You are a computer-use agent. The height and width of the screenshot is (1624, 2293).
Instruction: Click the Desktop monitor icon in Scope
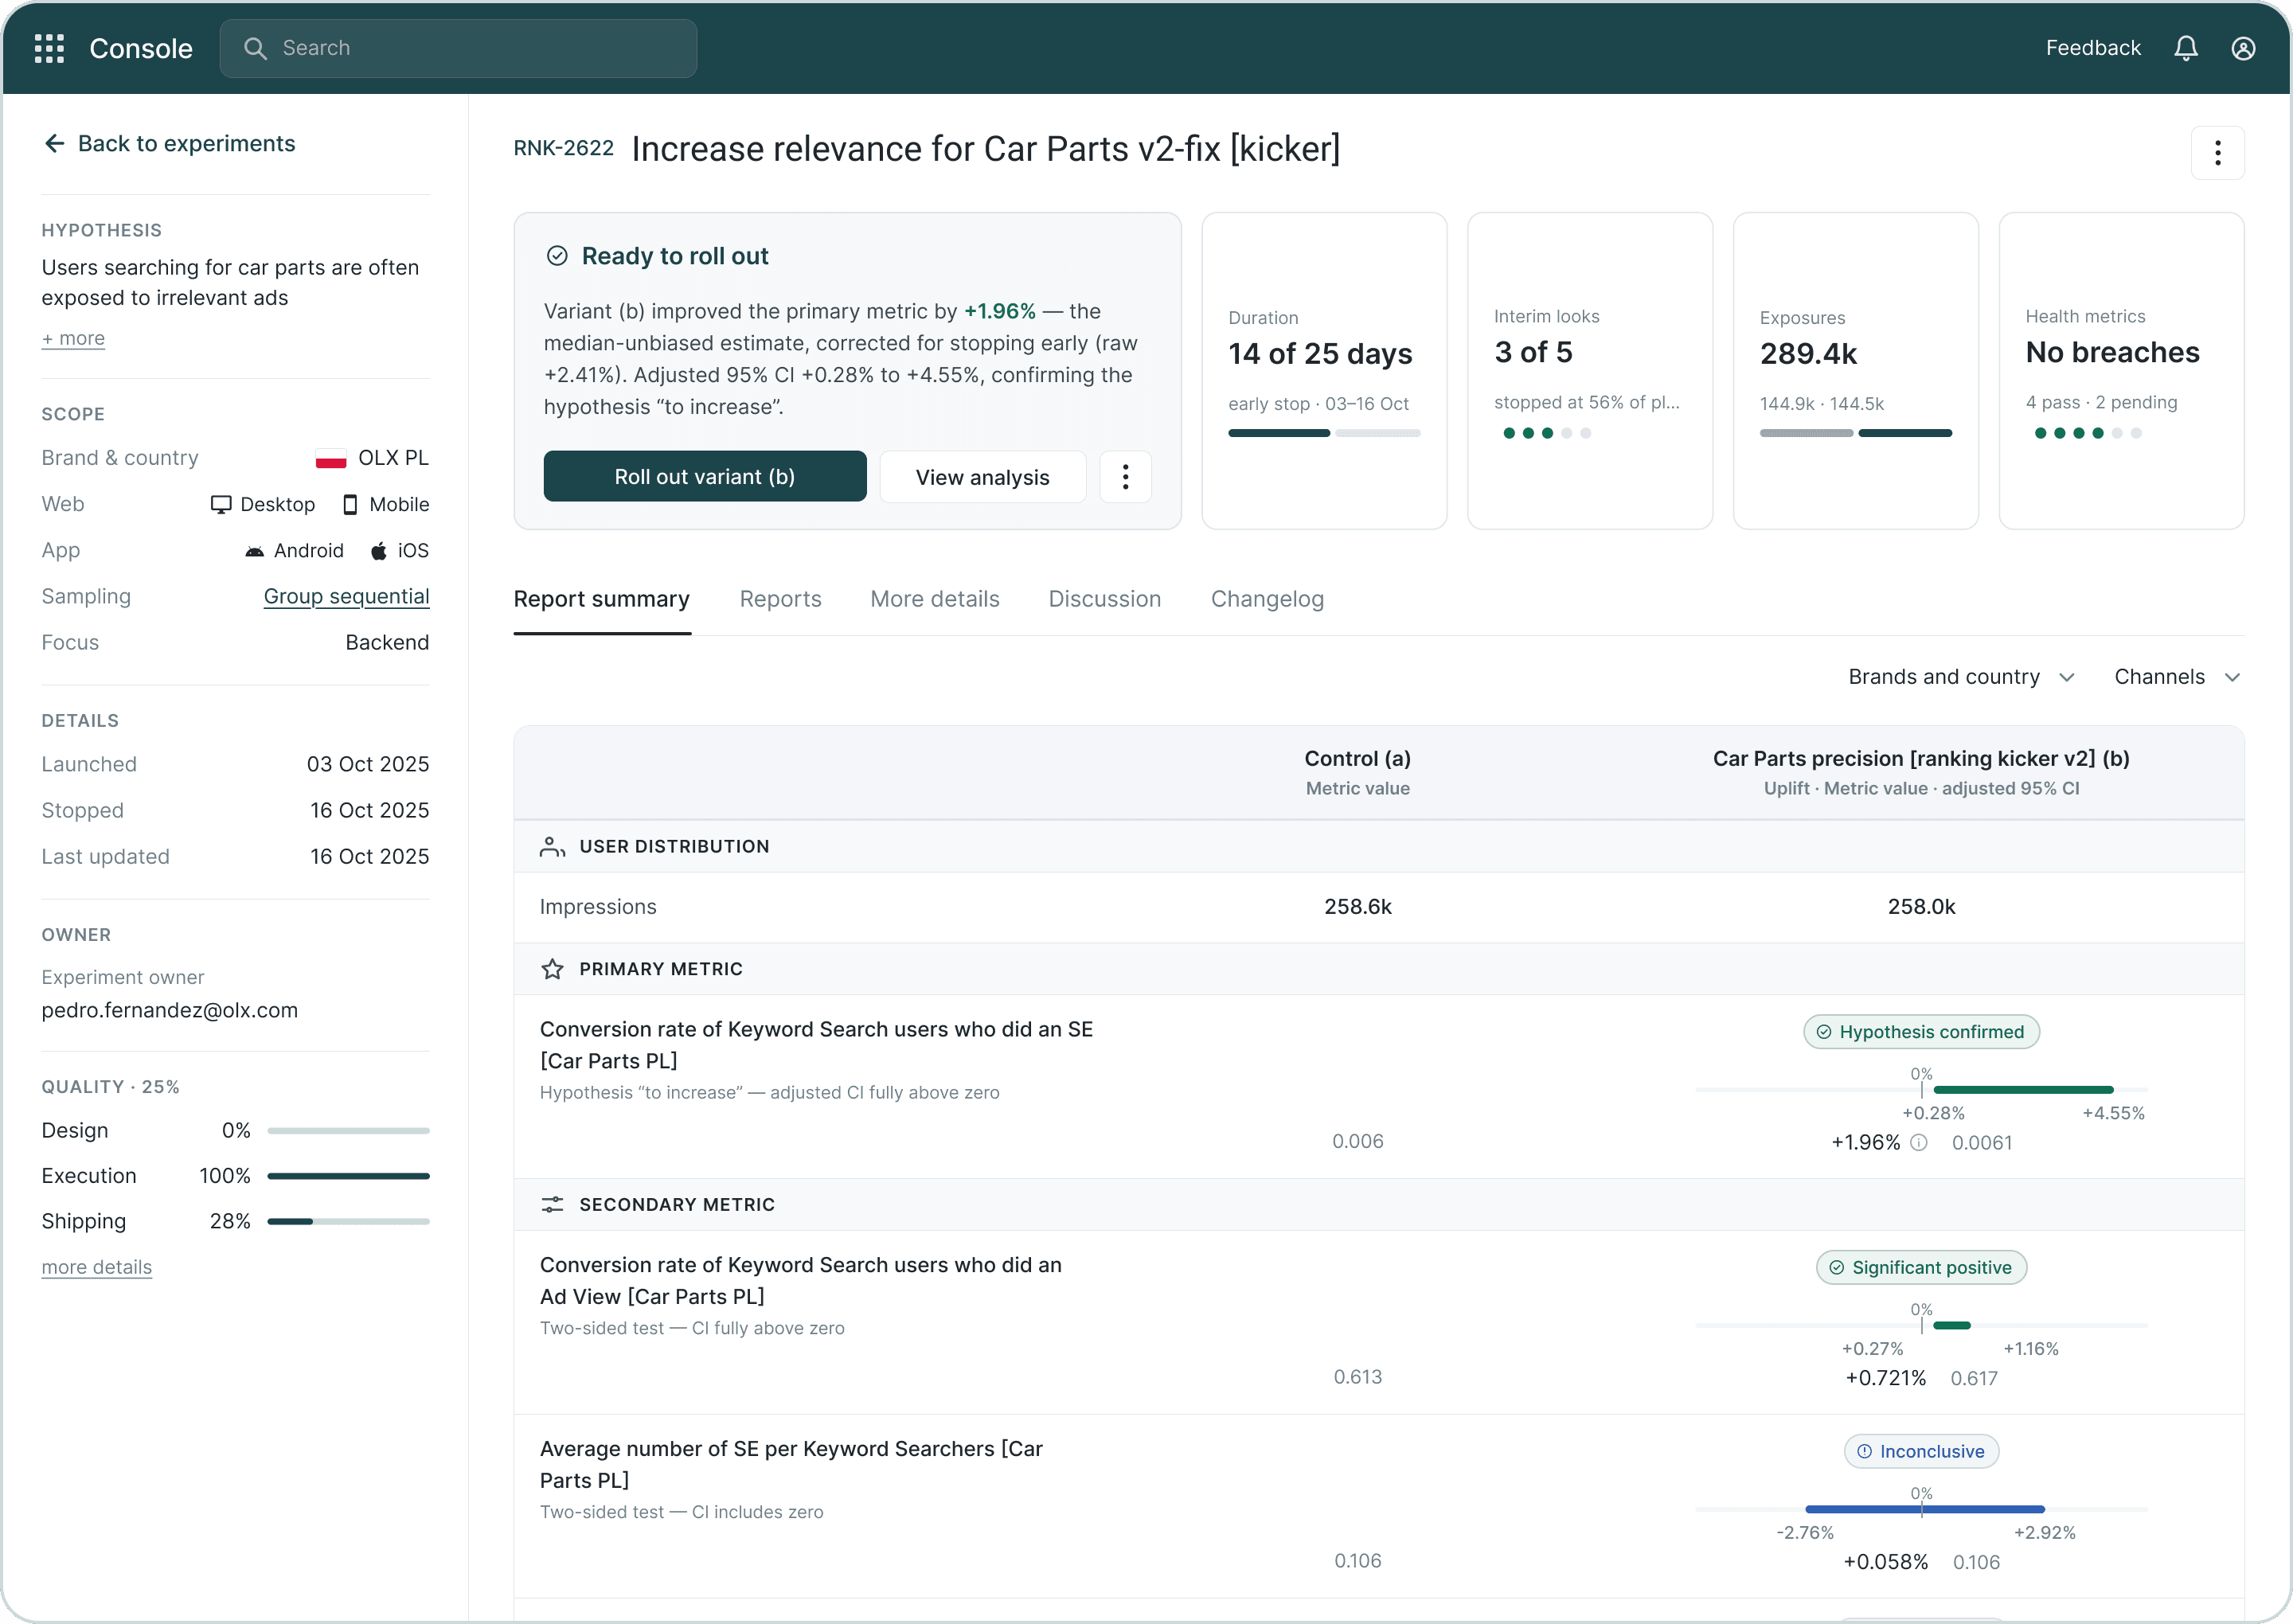click(221, 504)
